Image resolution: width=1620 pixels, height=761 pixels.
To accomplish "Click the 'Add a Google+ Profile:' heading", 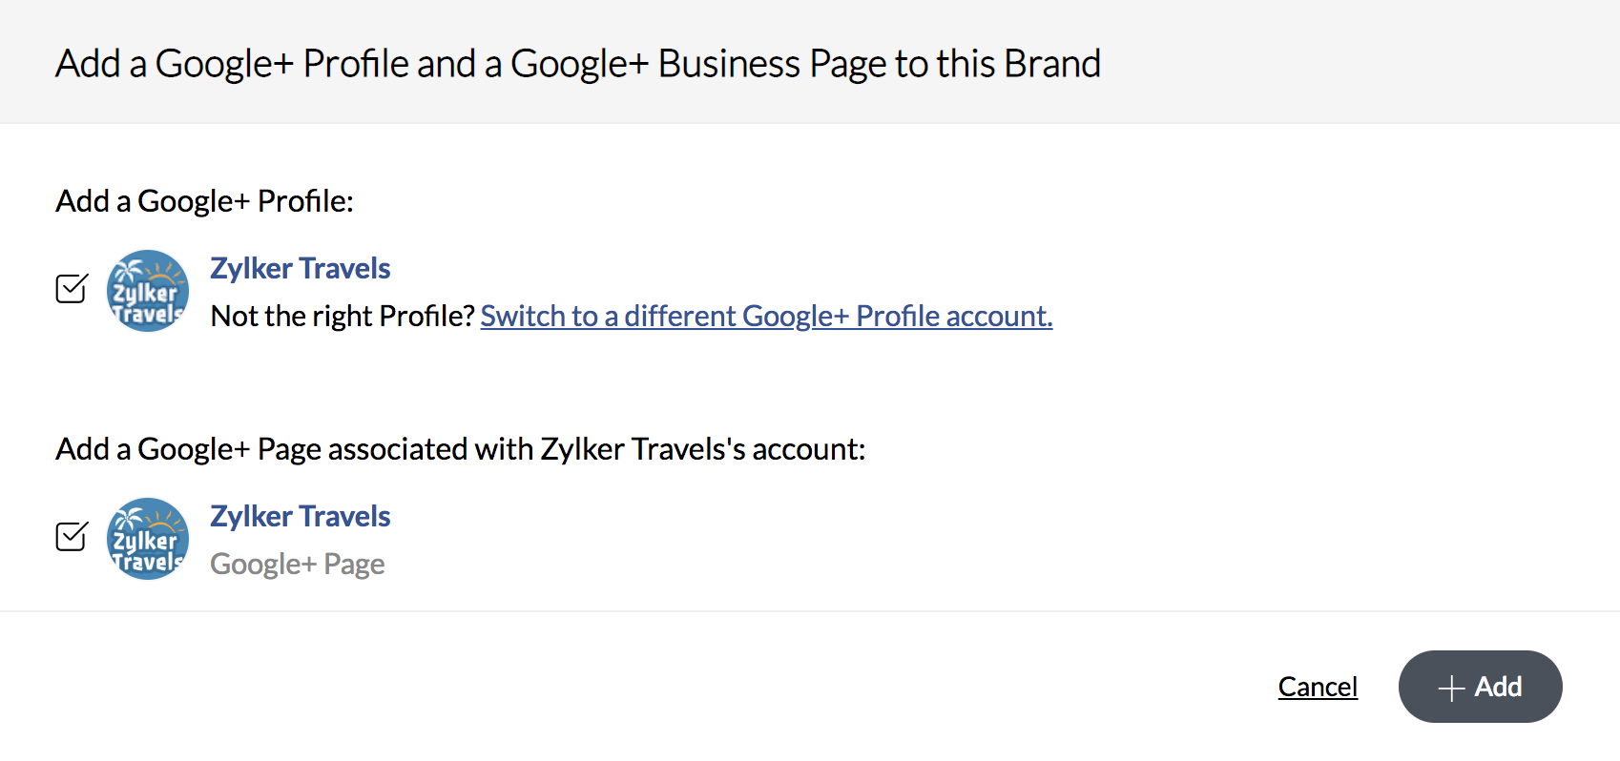I will 204,201.
